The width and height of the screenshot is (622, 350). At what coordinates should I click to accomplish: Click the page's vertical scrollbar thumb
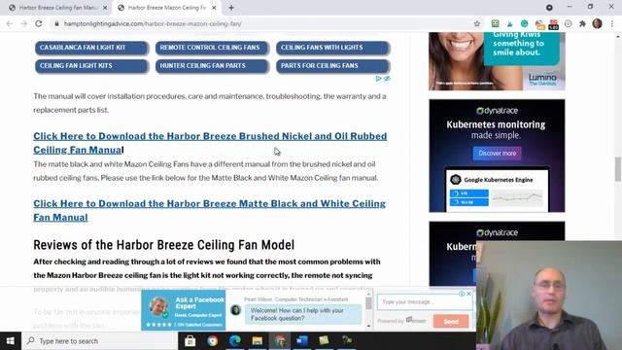click(618, 168)
